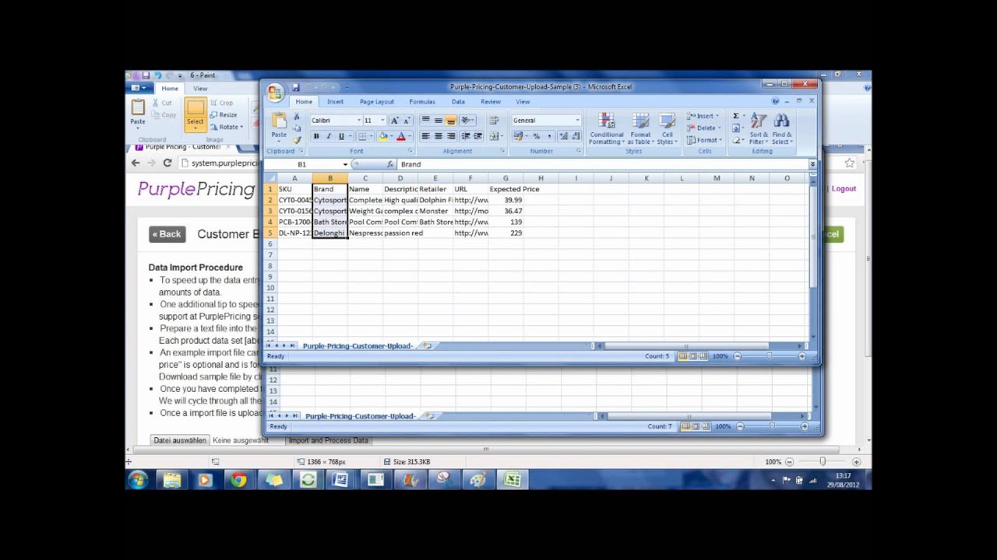The image size is (997, 560).
Task: Click Format in the Cells group
Action: coord(704,140)
